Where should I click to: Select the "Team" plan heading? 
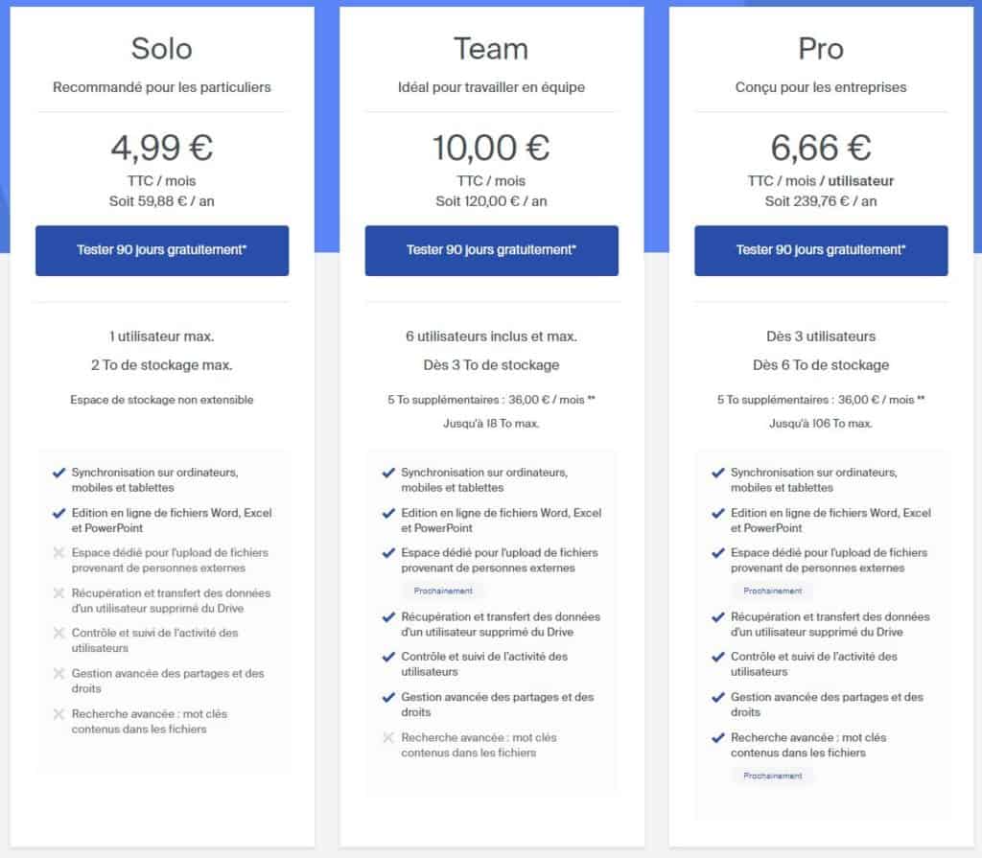click(491, 48)
